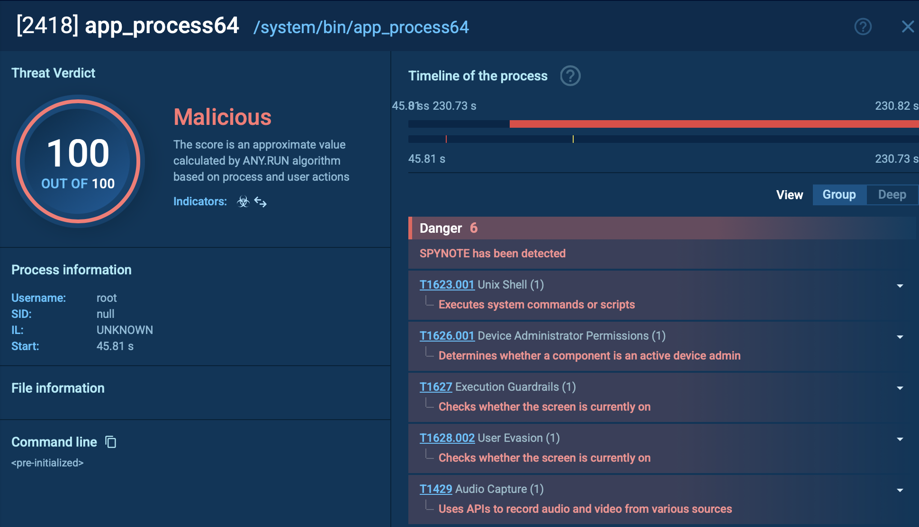Screen dimensions: 919x527
Task: Open the T1627 technique link
Action: (436, 386)
